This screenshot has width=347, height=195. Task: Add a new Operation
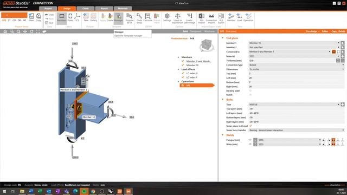(248, 17)
